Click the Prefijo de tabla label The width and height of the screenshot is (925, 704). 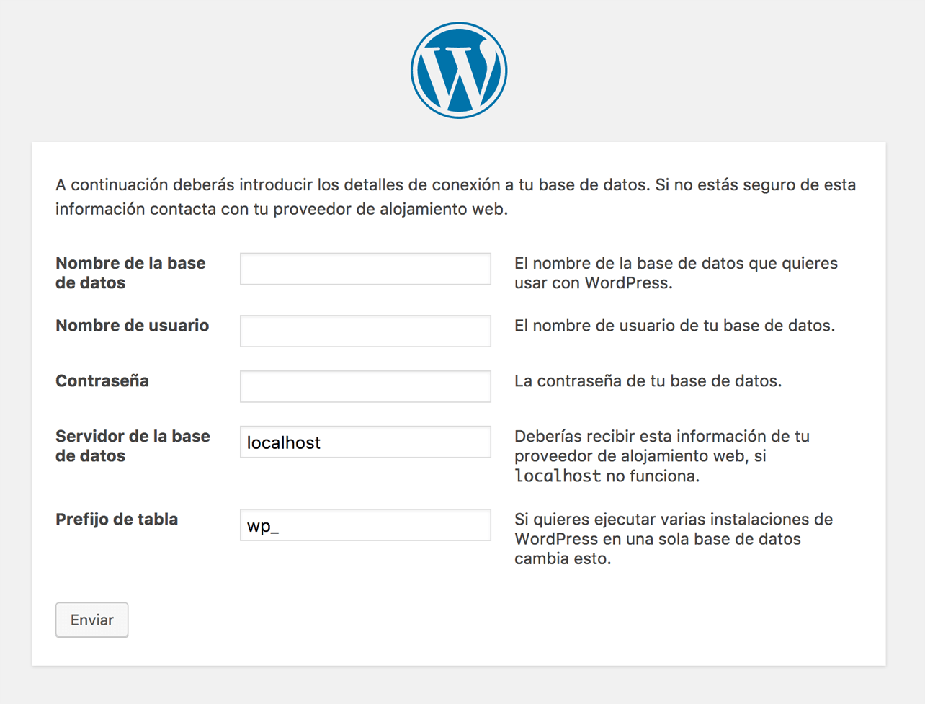117,520
